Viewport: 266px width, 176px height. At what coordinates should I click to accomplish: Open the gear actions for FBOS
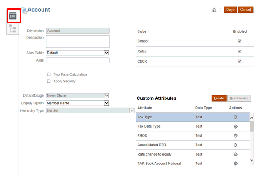235,136
